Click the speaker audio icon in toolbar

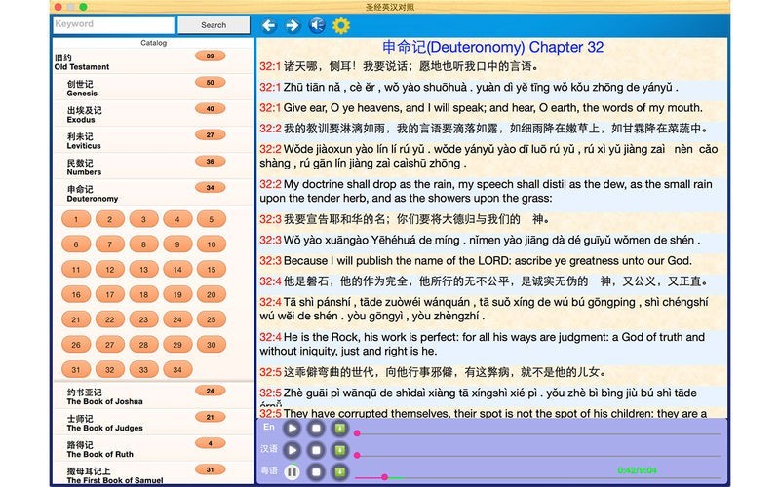[316, 25]
